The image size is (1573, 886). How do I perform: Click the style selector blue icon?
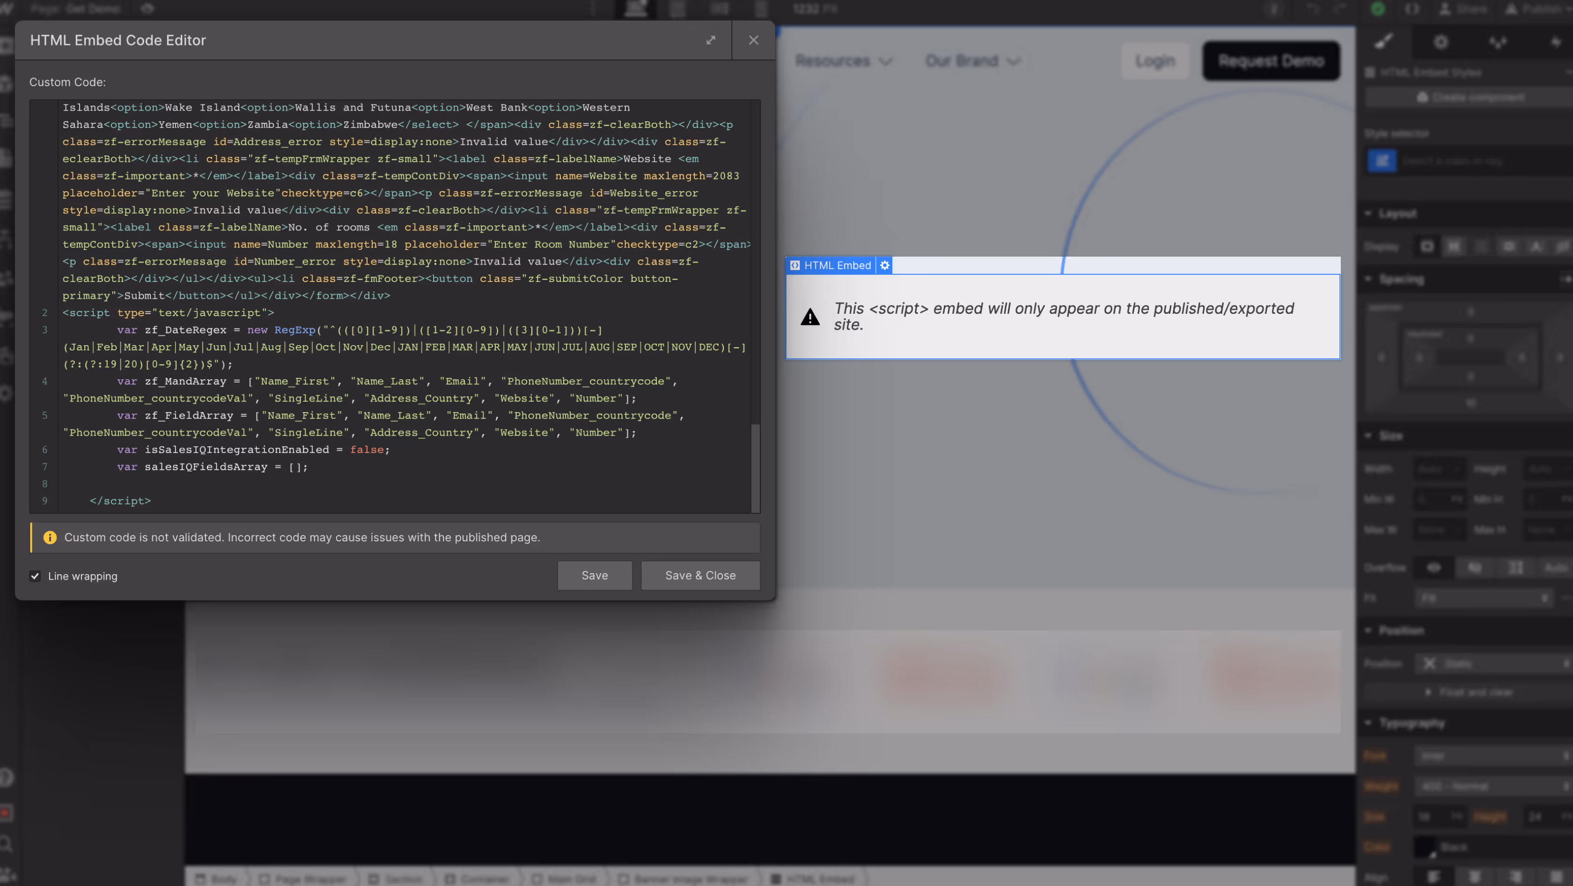[x=1382, y=161]
